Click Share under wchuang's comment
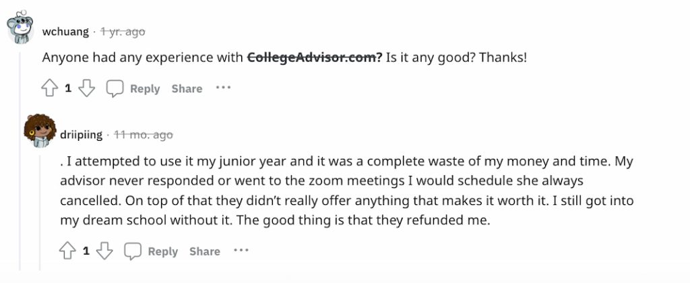690x283 pixels. (x=187, y=88)
